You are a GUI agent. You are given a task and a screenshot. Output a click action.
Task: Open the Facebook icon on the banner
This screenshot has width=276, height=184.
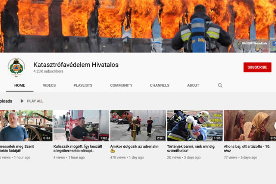(274, 43)
